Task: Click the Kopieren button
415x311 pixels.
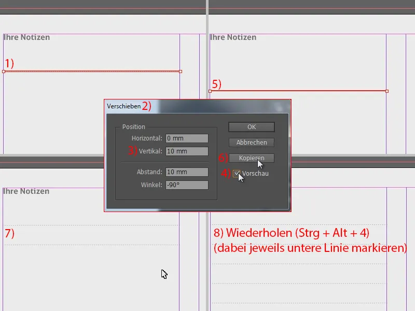Action: (252, 158)
